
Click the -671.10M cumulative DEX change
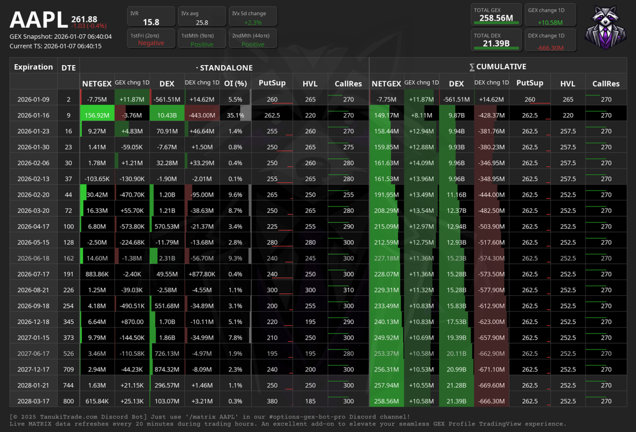coord(491,369)
